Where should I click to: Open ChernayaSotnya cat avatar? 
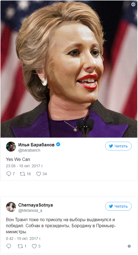click(x=11, y=207)
